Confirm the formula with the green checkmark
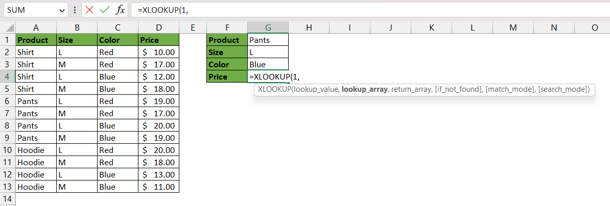The image size is (610, 206). [104, 10]
